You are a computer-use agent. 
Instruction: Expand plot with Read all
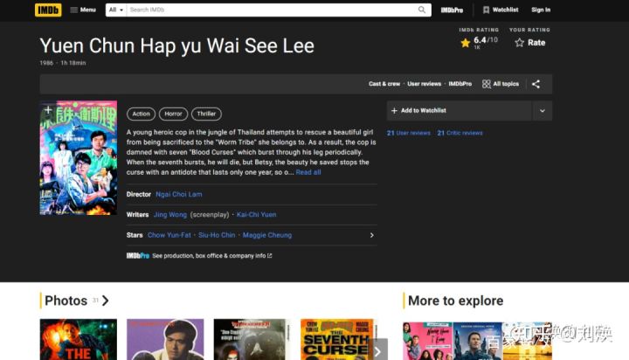[x=308, y=172]
